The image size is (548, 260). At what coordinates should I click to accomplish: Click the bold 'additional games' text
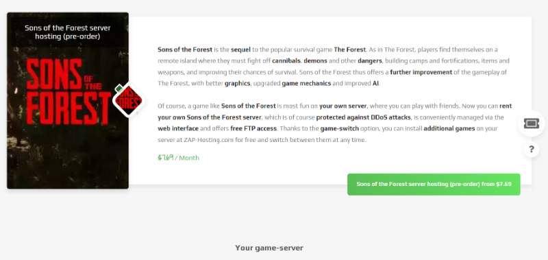[x=449, y=128]
